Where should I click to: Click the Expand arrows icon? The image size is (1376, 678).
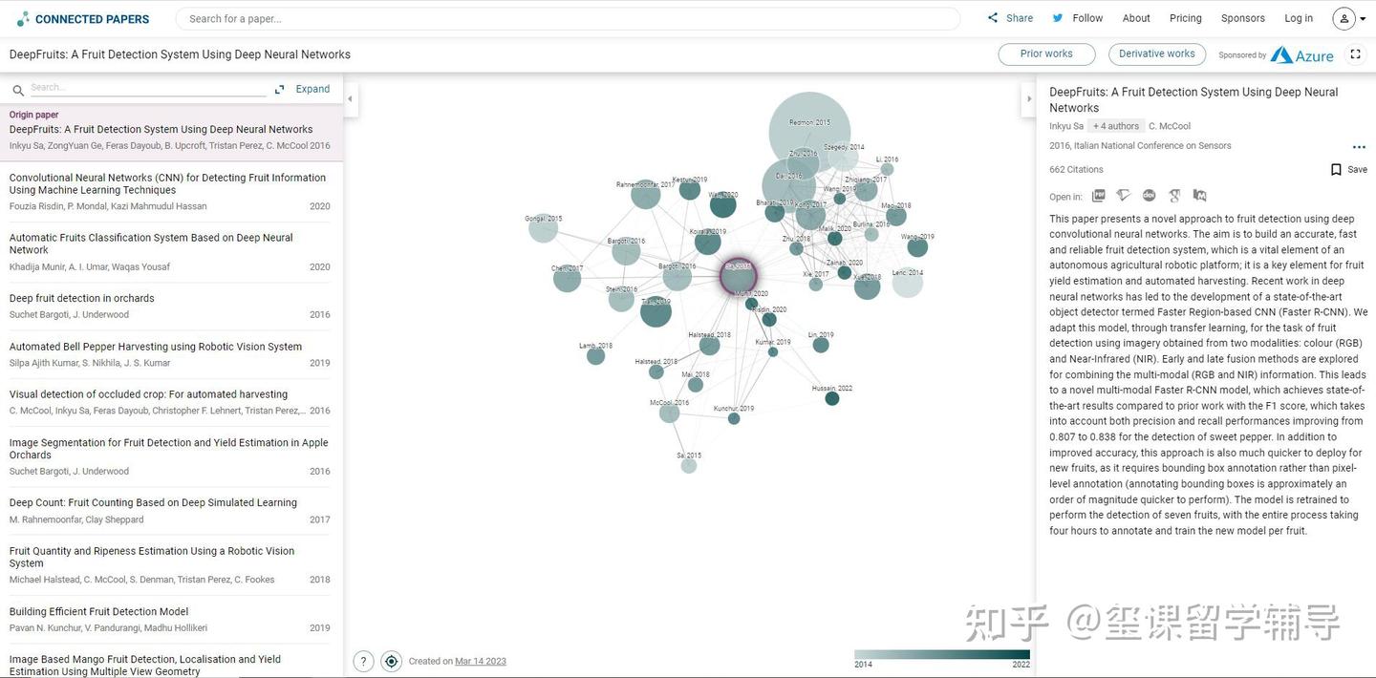click(280, 89)
